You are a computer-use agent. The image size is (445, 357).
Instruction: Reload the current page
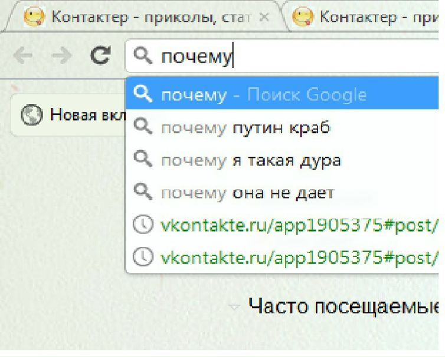(100, 56)
